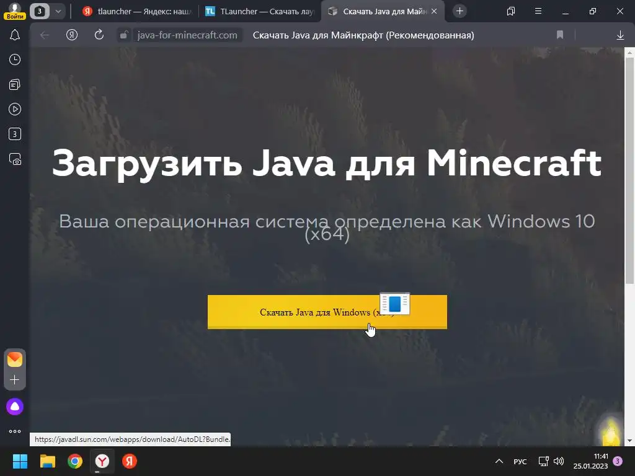Open the video play icon in sidebar

click(x=15, y=109)
